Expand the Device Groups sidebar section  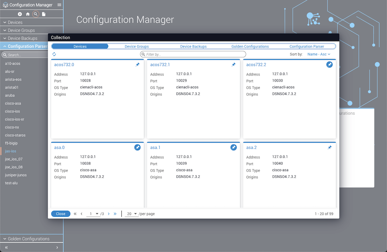tap(21, 30)
